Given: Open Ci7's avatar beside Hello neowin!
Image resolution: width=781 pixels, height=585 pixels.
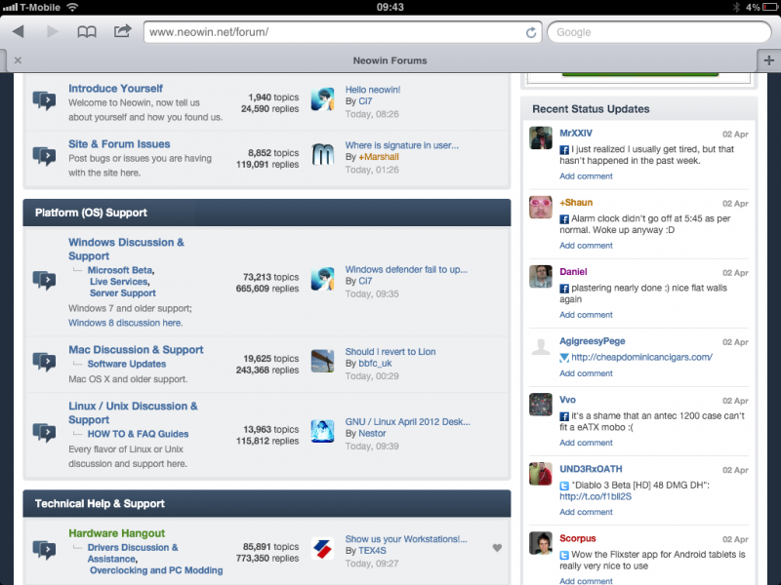Looking at the screenshot, I should tap(322, 99).
